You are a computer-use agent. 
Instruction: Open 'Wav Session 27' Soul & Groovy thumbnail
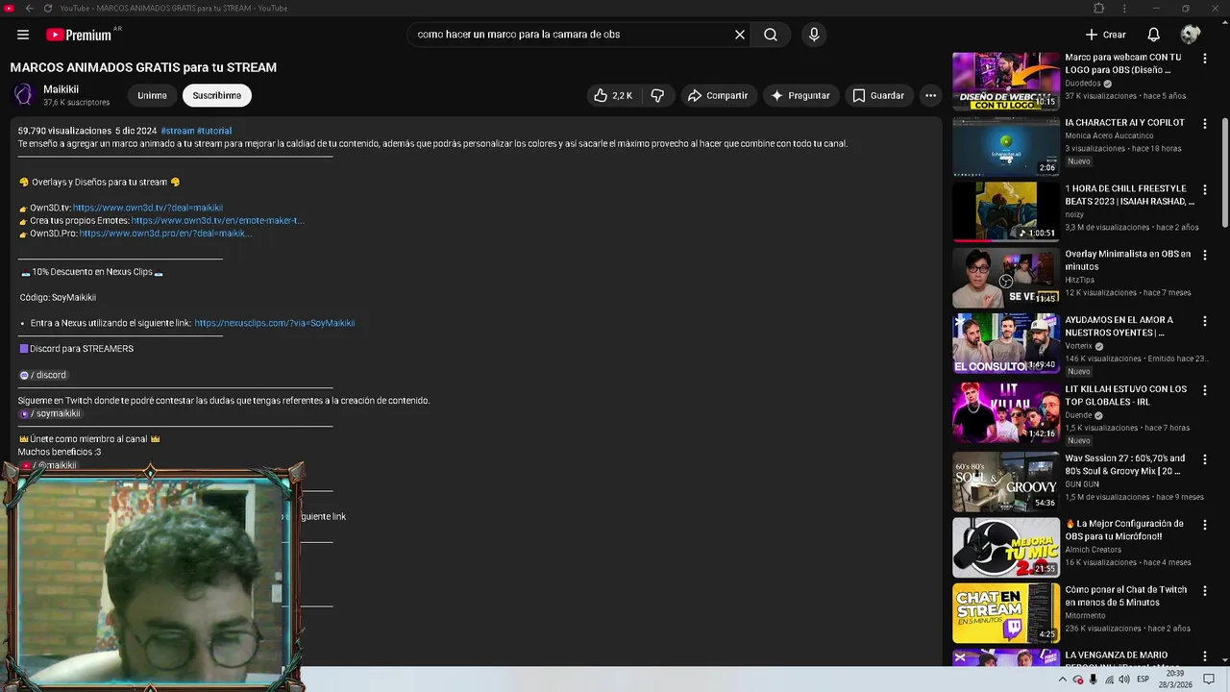[1006, 482]
